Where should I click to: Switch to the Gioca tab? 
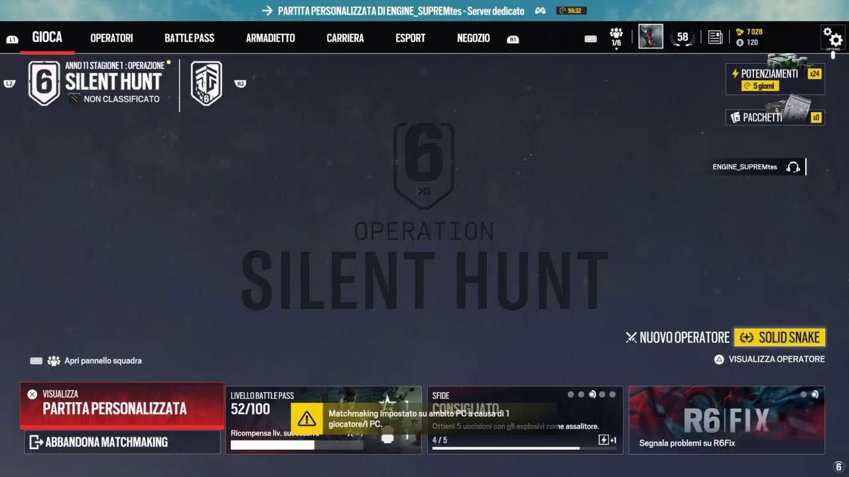pyautogui.click(x=47, y=38)
